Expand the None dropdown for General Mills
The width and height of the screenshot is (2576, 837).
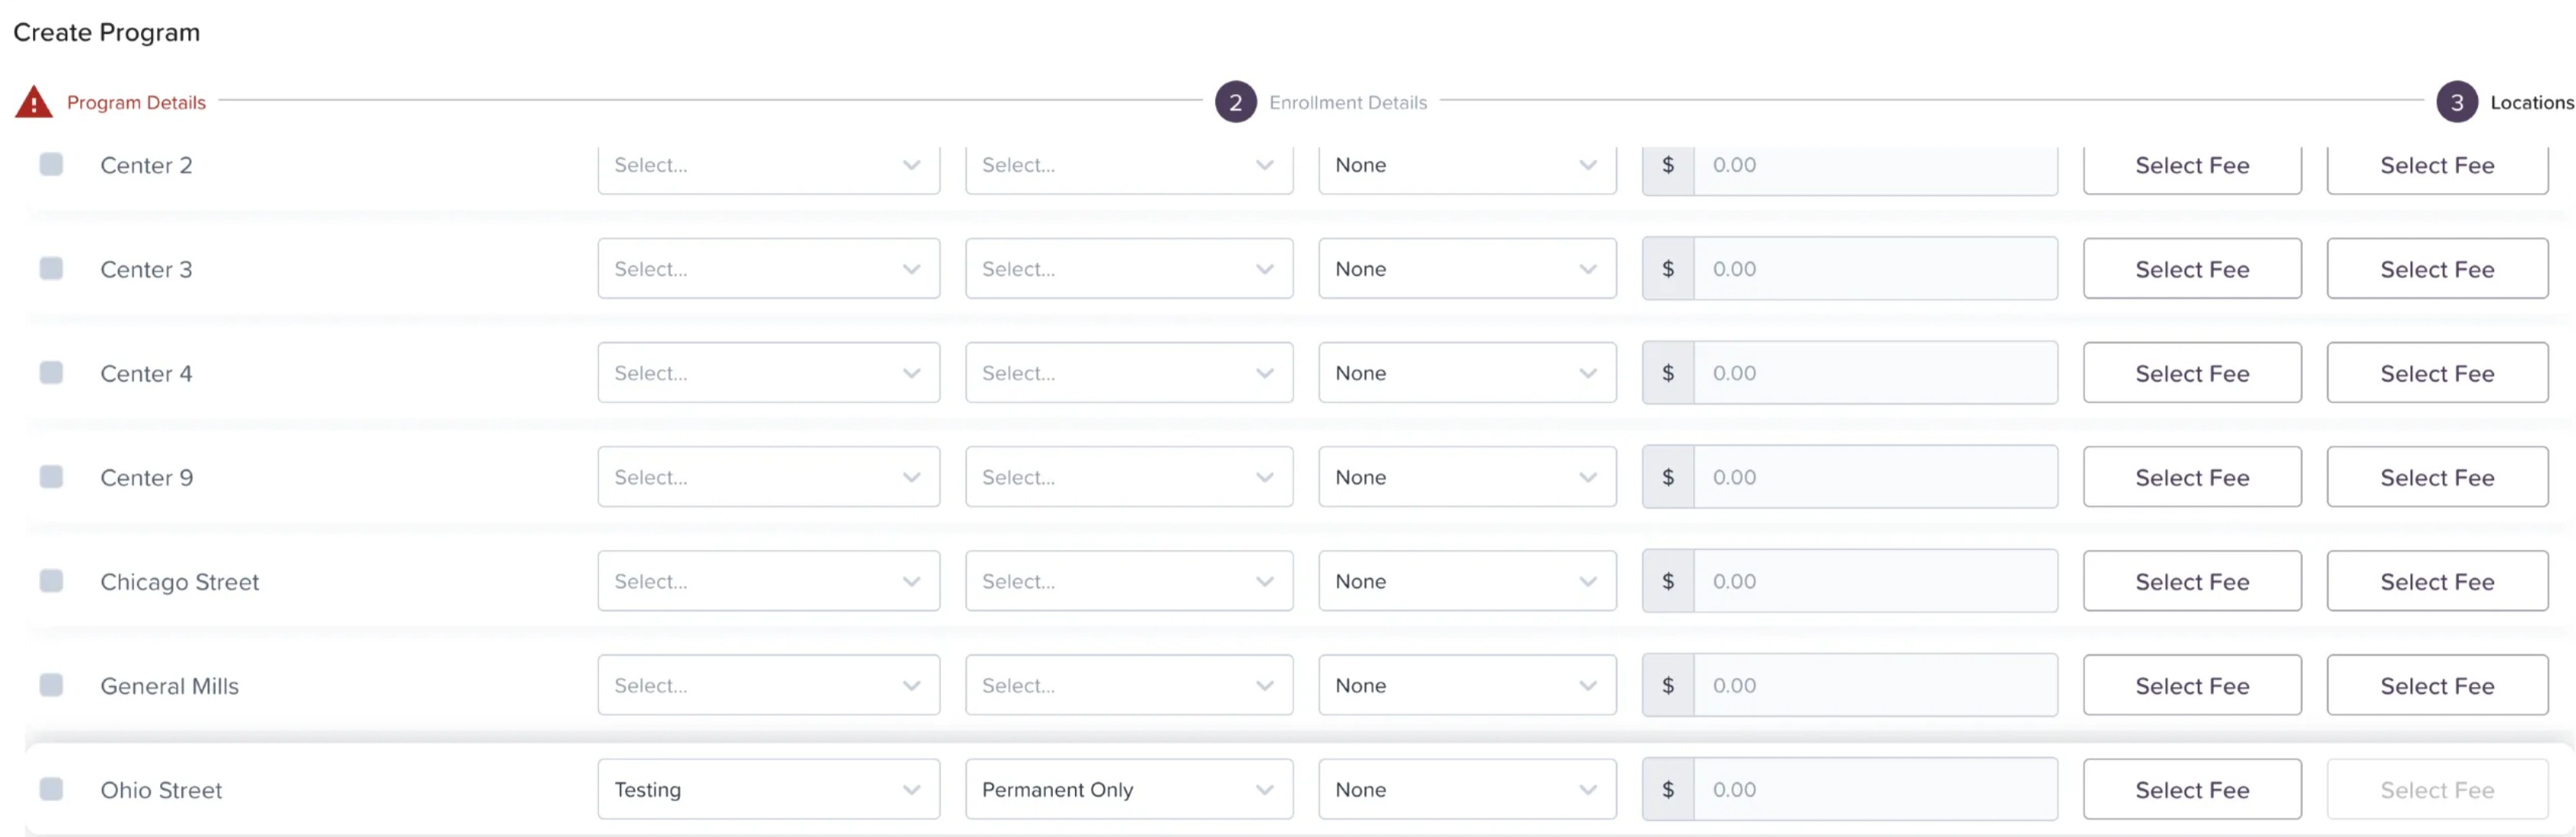[1466, 685]
